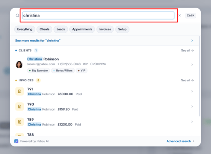Viewport: 211px width, 154px height.
Task: Expand more results for "christina" chevron
Action: pos(192,41)
